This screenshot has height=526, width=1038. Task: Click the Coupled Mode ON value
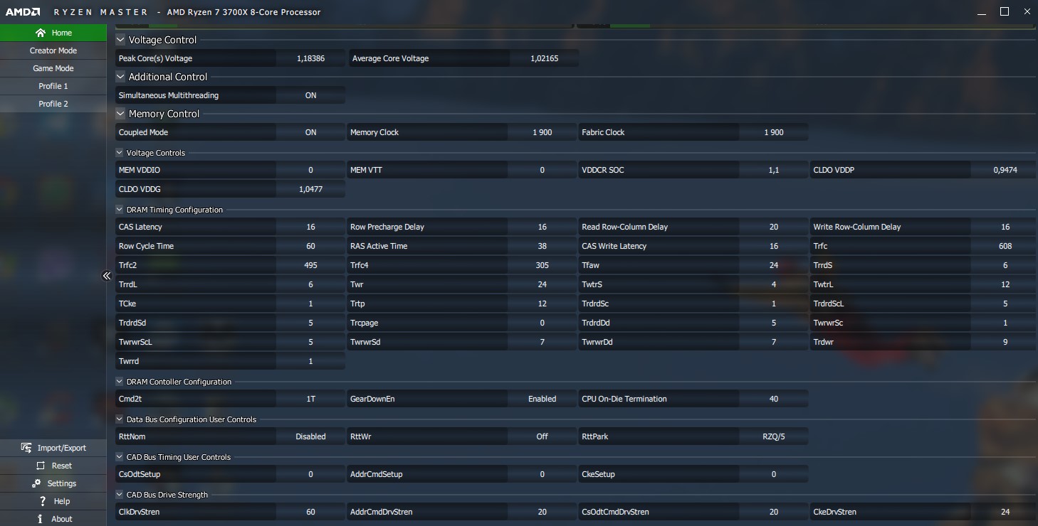coord(310,132)
